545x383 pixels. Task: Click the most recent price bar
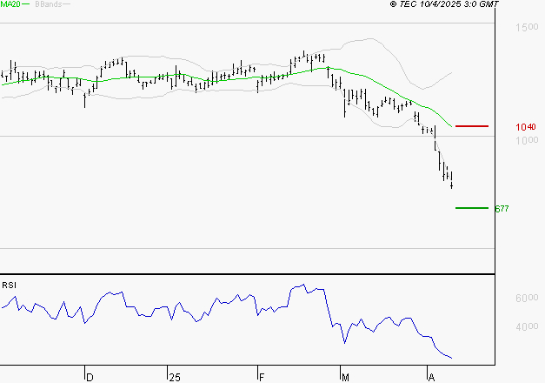click(x=452, y=181)
